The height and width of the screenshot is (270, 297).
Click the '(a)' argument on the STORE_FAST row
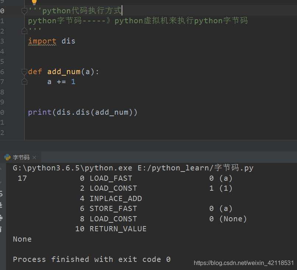point(226,209)
